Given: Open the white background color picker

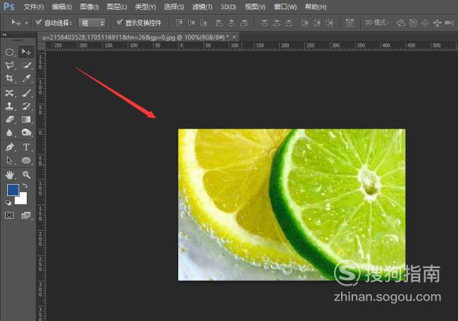Looking at the screenshot, I should (x=22, y=199).
